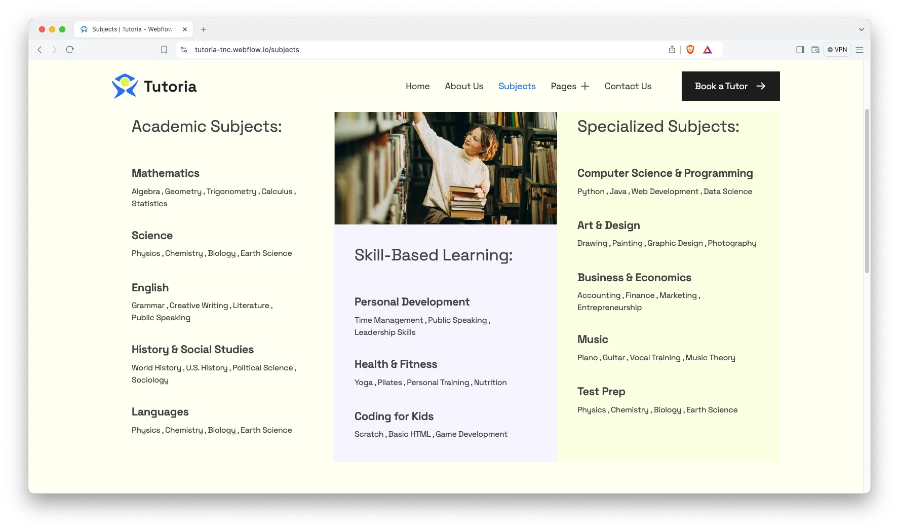Go to the Home nav item
The width and height of the screenshot is (899, 531).
(x=417, y=86)
